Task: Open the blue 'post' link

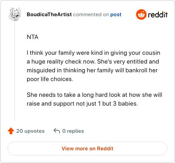Action: 116,14
